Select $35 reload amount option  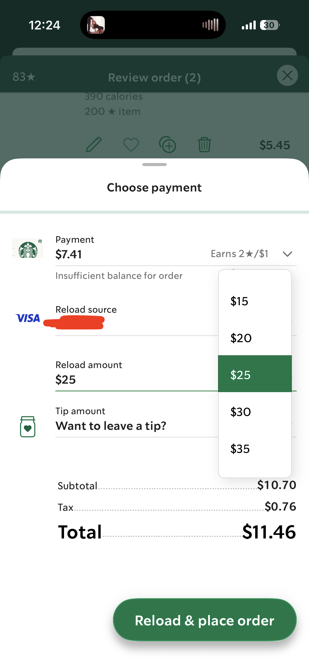click(x=254, y=449)
